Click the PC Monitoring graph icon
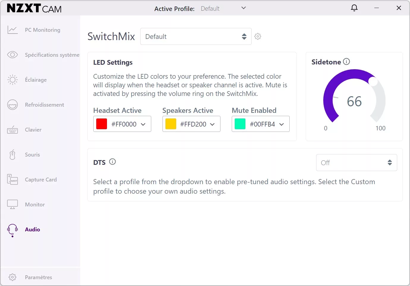The width and height of the screenshot is (410, 286). pyautogui.click(x=12, y=30)
